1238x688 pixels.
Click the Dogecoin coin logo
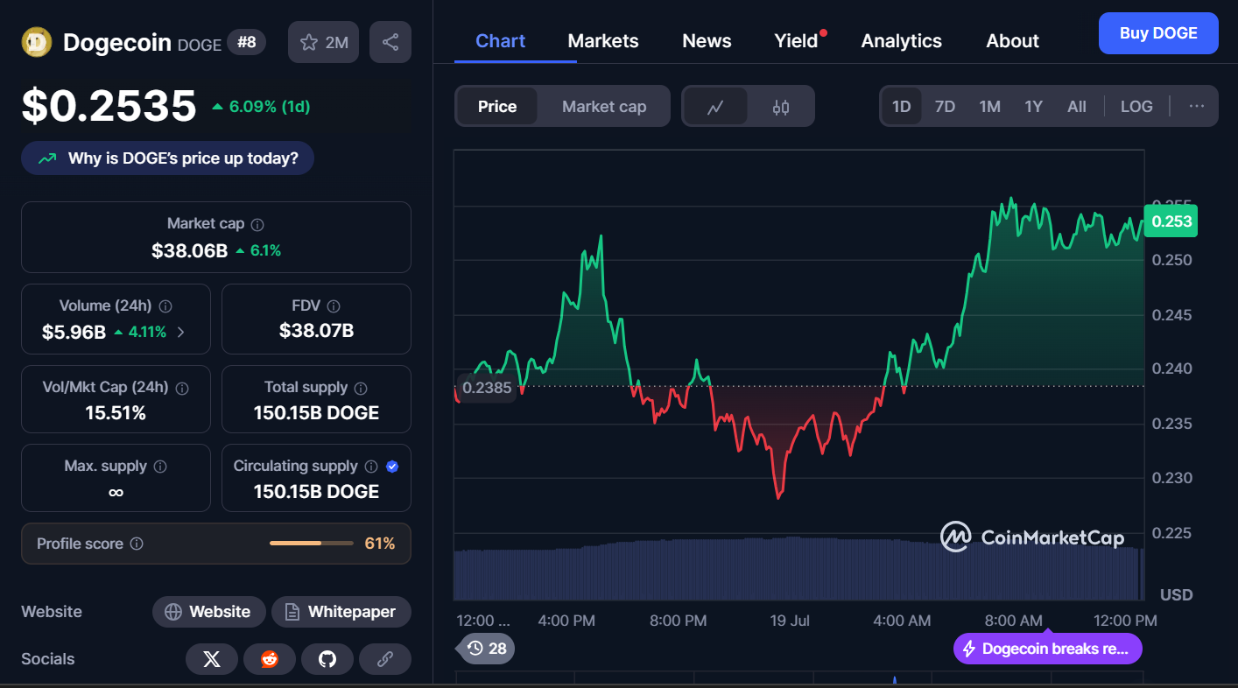[37, 42]
